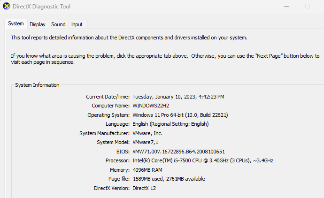The width and height of the screenshot is (324, 198).
Task: Click the DirectX icon in the title bar
Action: [x=7, y=7]
